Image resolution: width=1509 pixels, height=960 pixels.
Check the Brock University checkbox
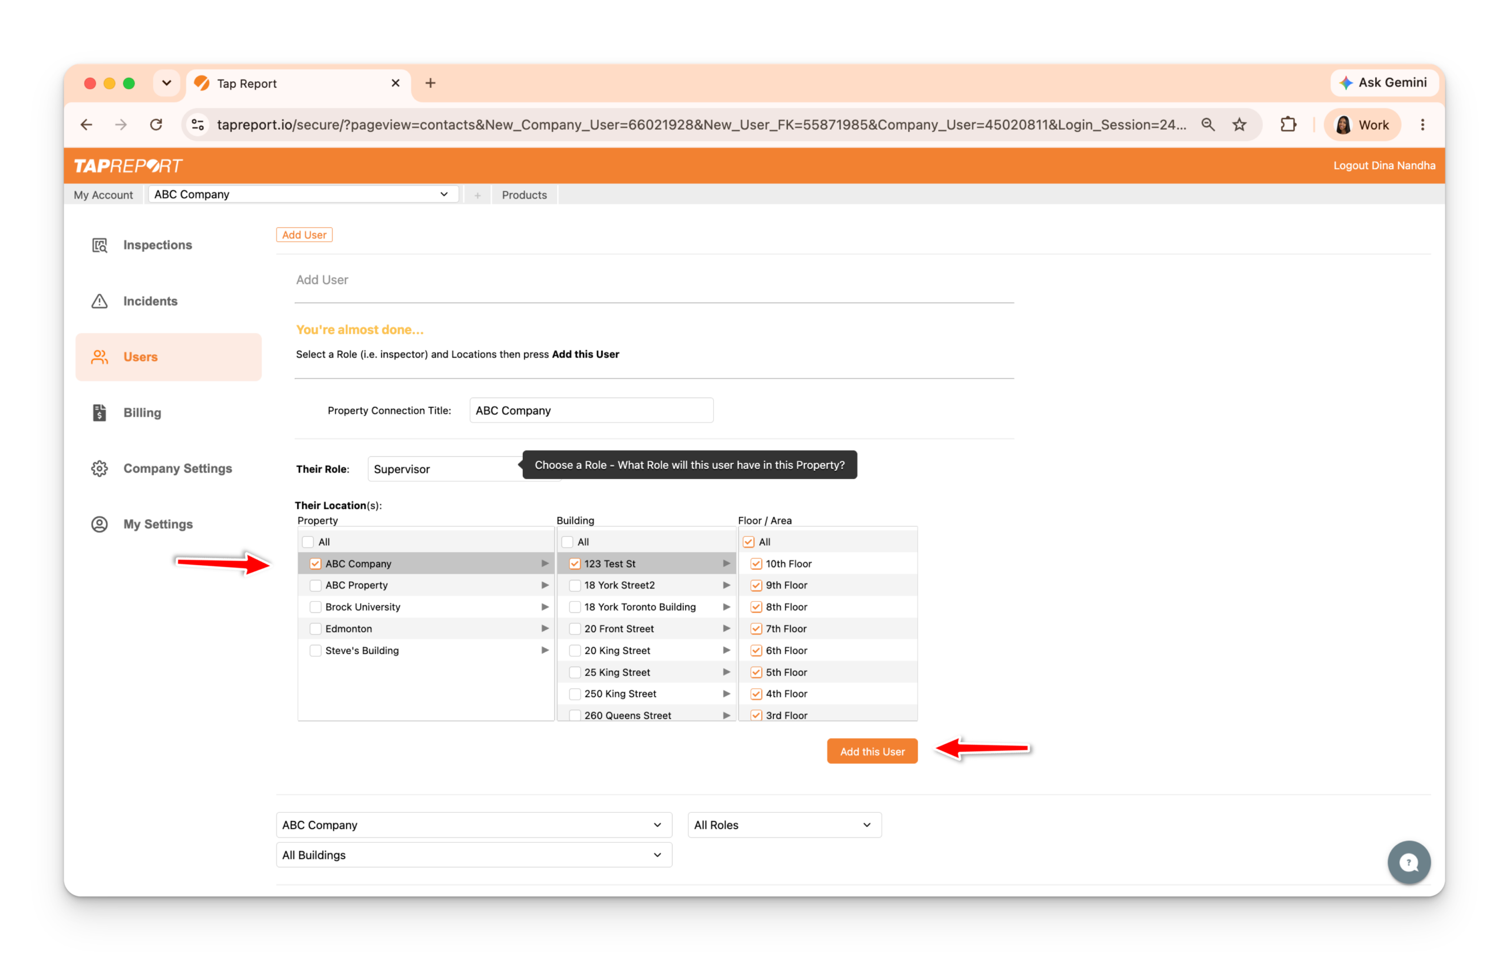tap(315, 607)
